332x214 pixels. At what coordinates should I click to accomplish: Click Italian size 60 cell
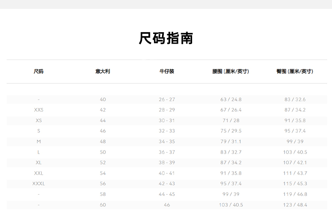click(x=103, y=205)
